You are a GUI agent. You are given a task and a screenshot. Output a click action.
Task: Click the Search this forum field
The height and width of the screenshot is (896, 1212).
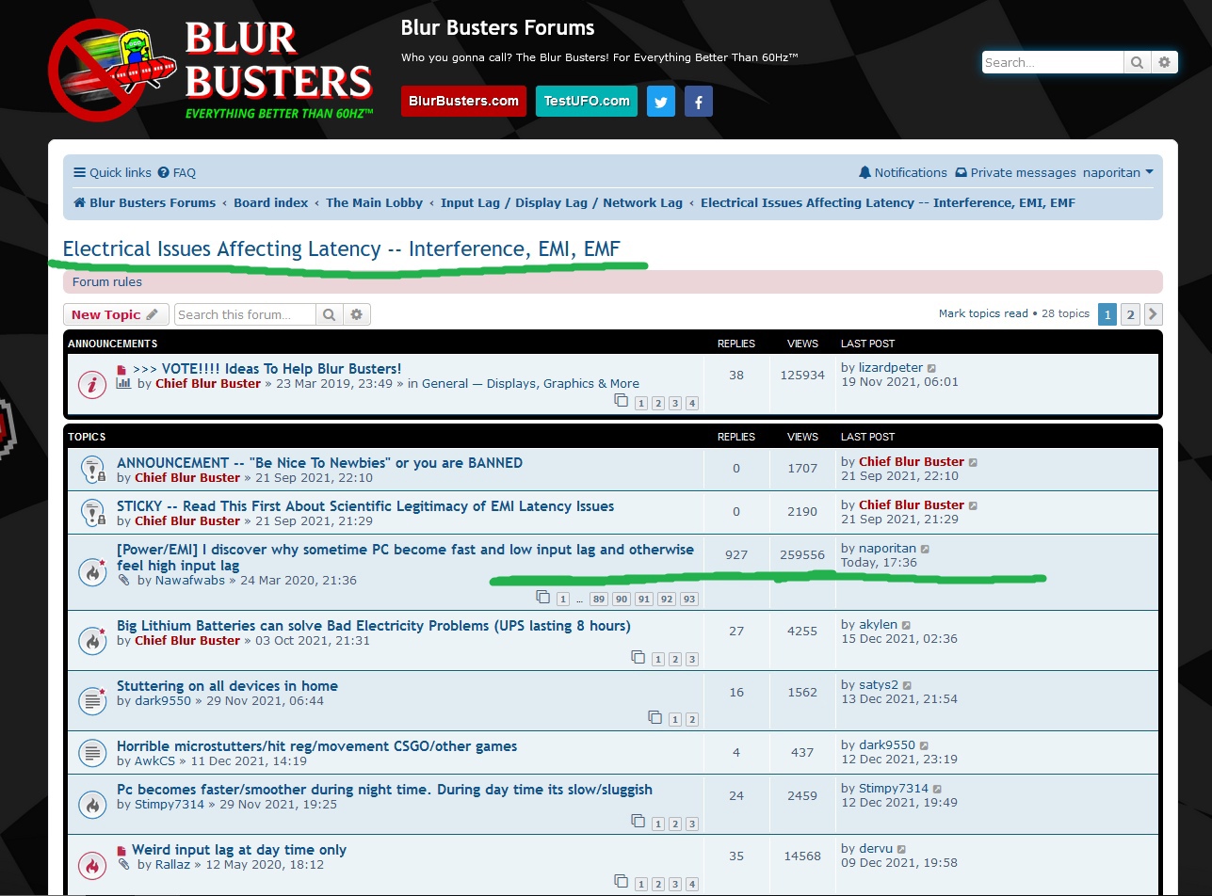pyautogui.click(x=245, y=314)
